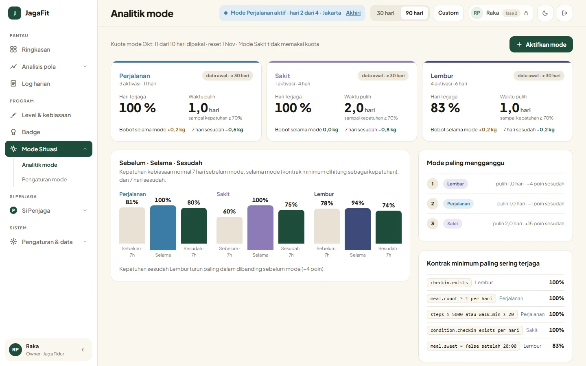This screenshot has width=586, height=366.
Task: Click the JagaFit logo icon
Action: click(15, 13)
